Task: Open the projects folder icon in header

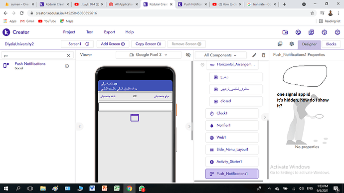Action: (285, 32)
